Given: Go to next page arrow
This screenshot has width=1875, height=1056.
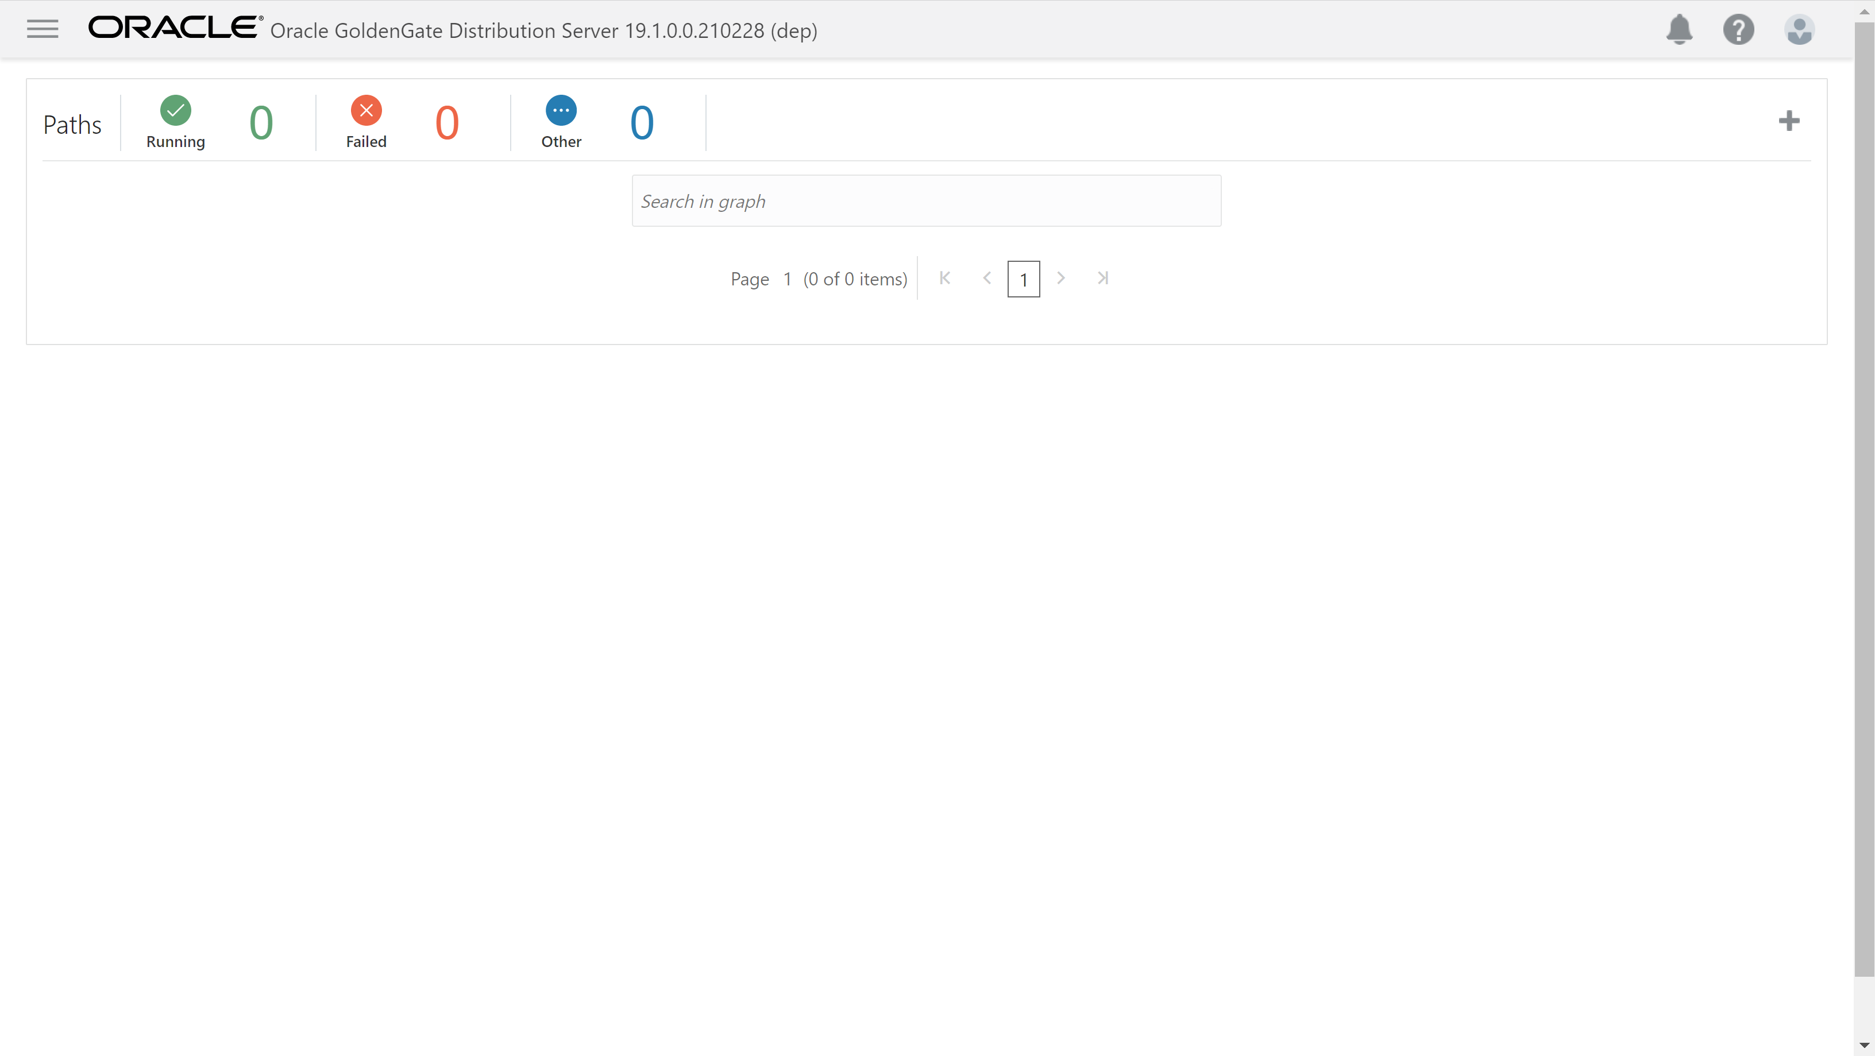Looking at the screenshot, I should [1060, 278].
